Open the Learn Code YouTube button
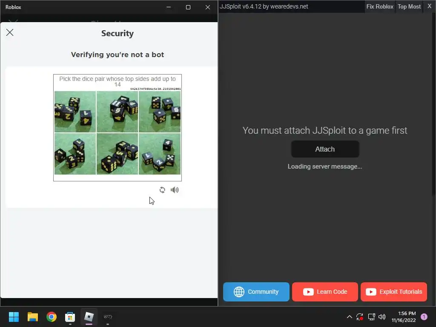This screenshot has height=327, width=436. 325,292
